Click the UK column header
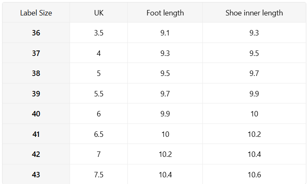 (98, 13)
